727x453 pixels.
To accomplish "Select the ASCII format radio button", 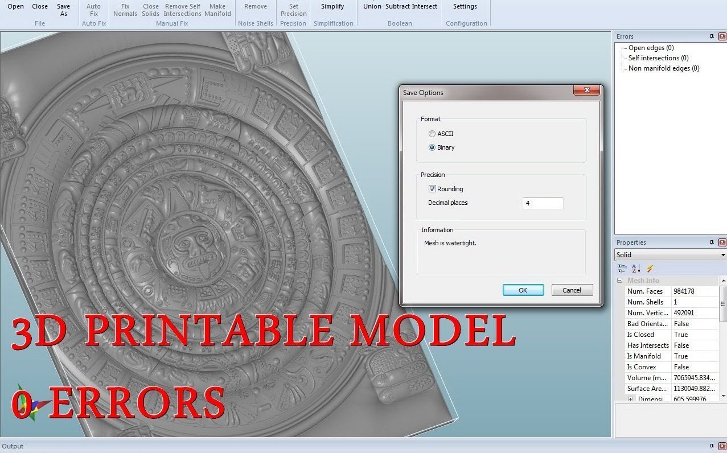I will tap(432, 134).
